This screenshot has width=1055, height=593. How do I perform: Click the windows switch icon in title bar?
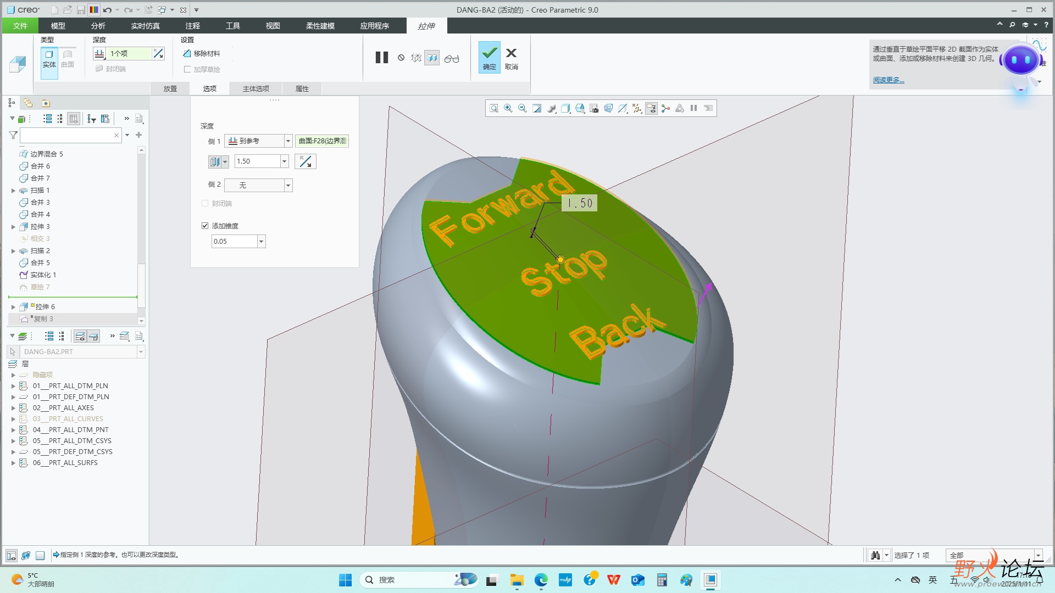(162, 10)
